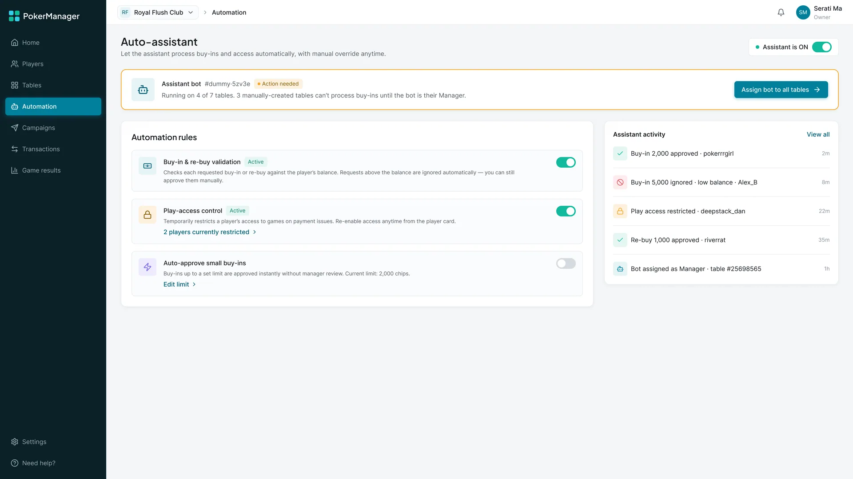Click the #dummy-5zv3e bot ID
Screen dimensions: 853x479
[x=227, y=84]
